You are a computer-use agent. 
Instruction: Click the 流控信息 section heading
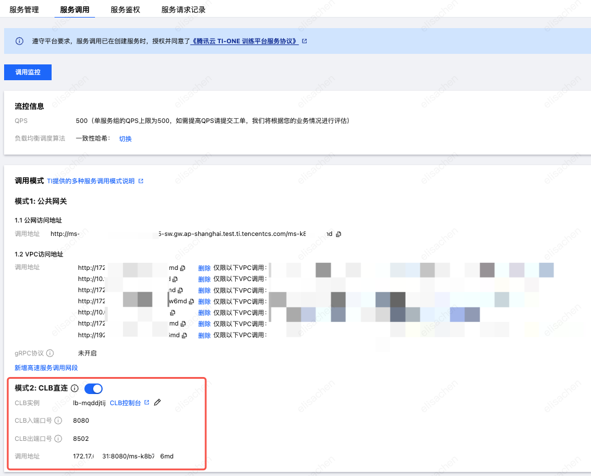29,107
